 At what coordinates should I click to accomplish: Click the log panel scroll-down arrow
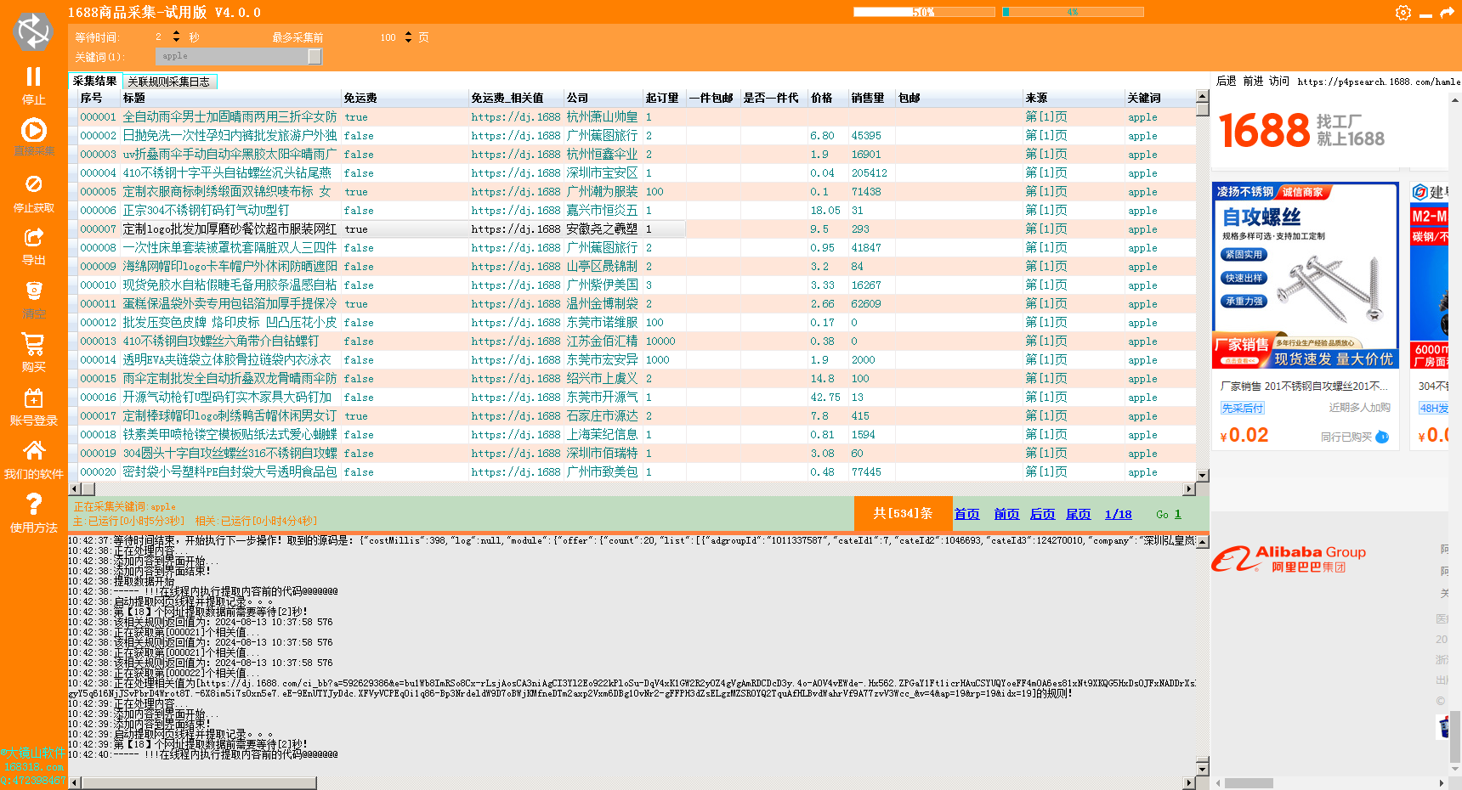(1202, 769)
